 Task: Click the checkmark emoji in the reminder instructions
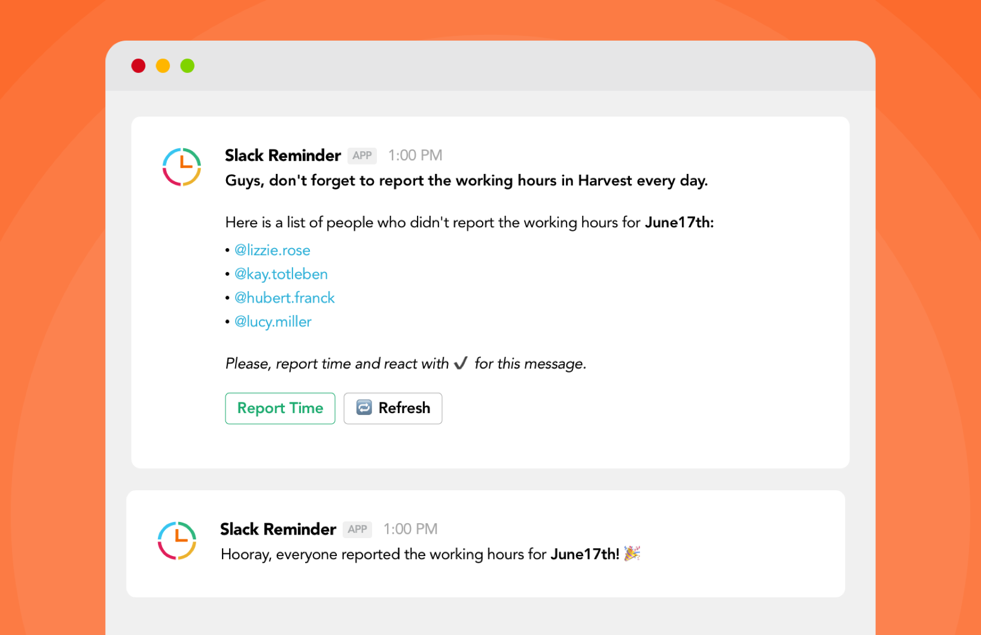(460, 363)
